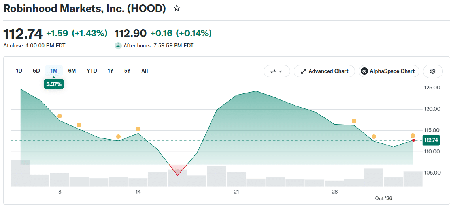Click After hours: 7:59:59 PM EDT text
This screenshot has width=453, height=205.
[x=159, y=46]
